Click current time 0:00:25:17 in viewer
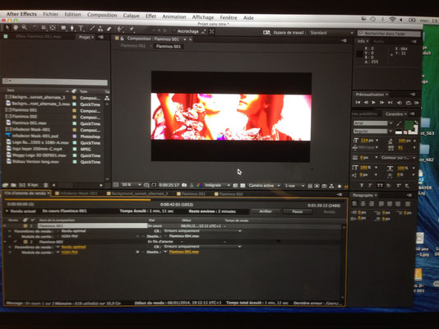This screenshot has height=329, width=439. [x=169, y=185]
